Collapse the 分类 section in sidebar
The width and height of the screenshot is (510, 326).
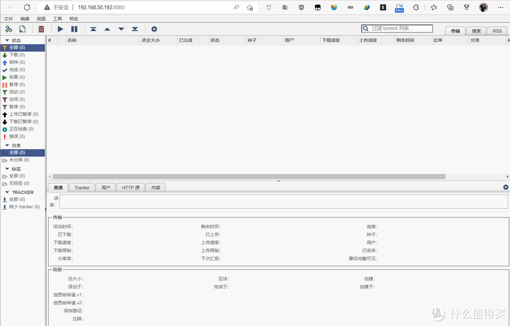pyautogui.click(x=7, y=146)
